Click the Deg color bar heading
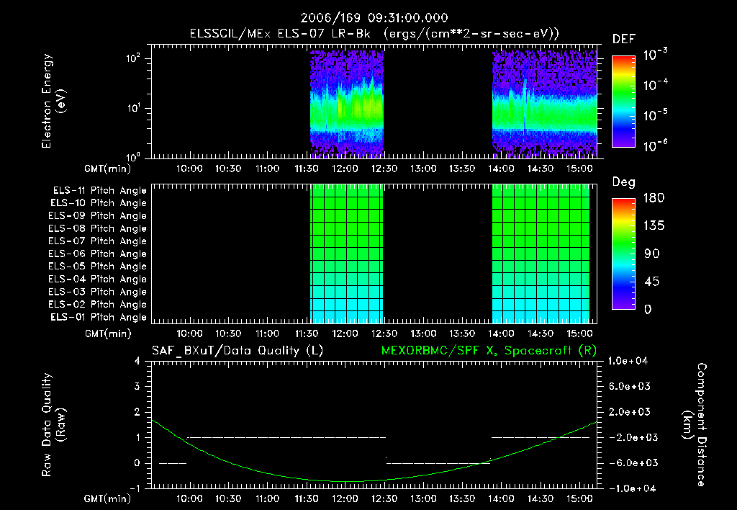Viewport: 737px width, 510px height. click(x=624, y=182)
